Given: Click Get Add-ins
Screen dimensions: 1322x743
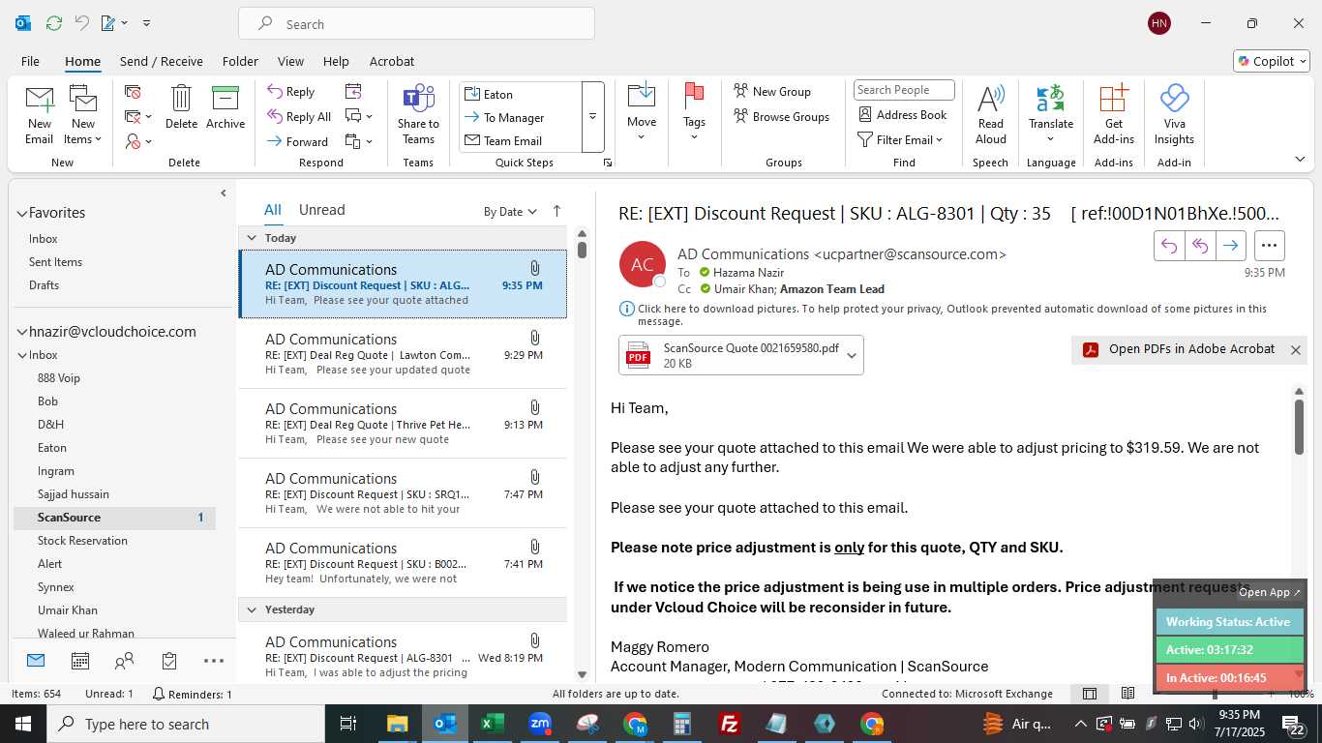Looking at the screenshot, I should (1114, 114).
